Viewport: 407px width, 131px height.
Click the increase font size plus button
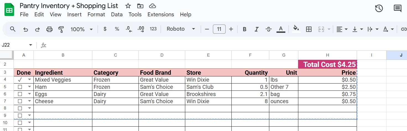click(x=231, y=29)
